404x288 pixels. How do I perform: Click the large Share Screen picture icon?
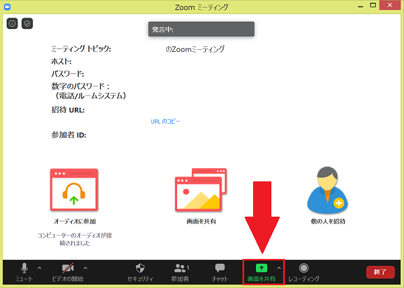click(x=197, y=190)
